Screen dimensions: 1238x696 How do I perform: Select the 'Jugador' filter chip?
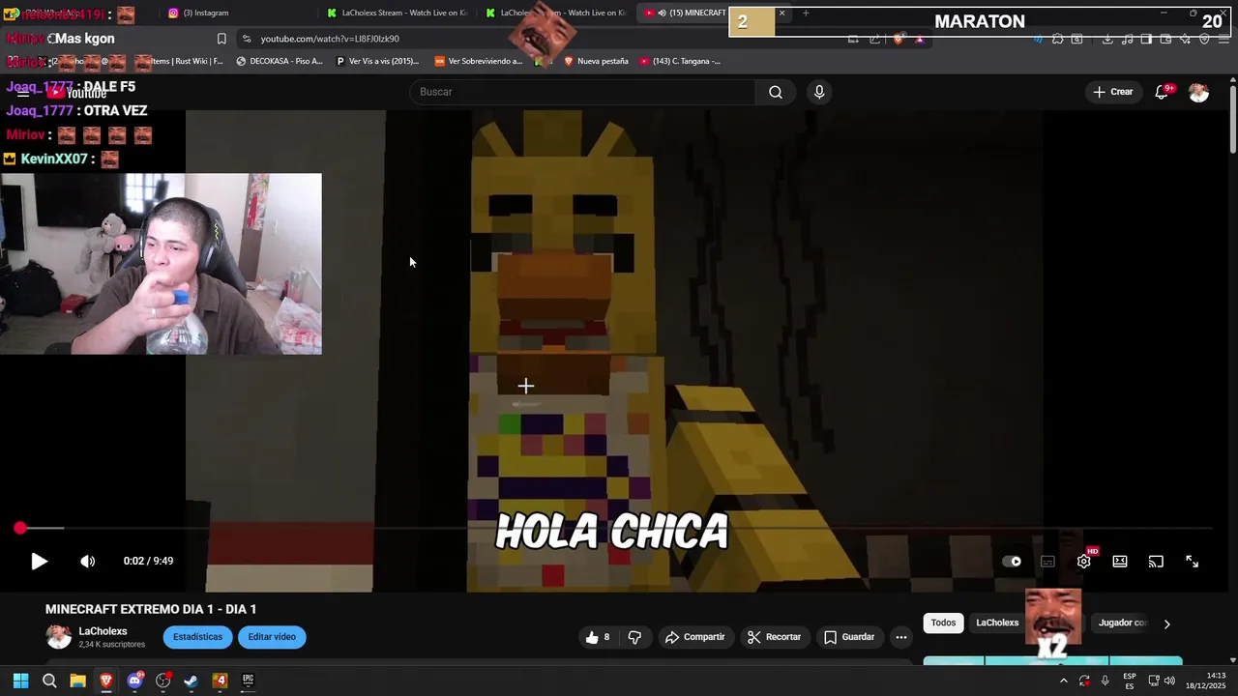(x=1122, y=623)
